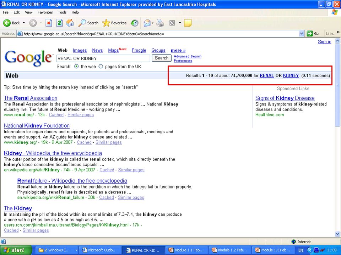Open the View menu
This screenshot has width=341, height=255.
point(28,12)
